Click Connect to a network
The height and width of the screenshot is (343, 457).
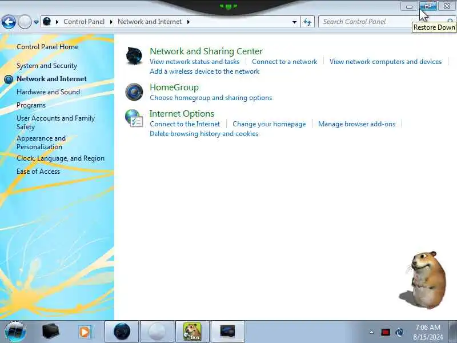(x=284, y=62)
